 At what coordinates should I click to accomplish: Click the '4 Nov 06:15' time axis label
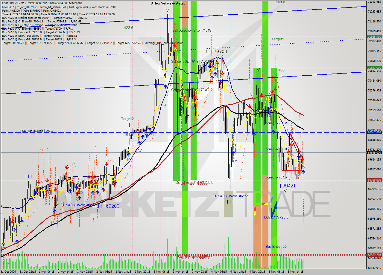click(219, 272)
